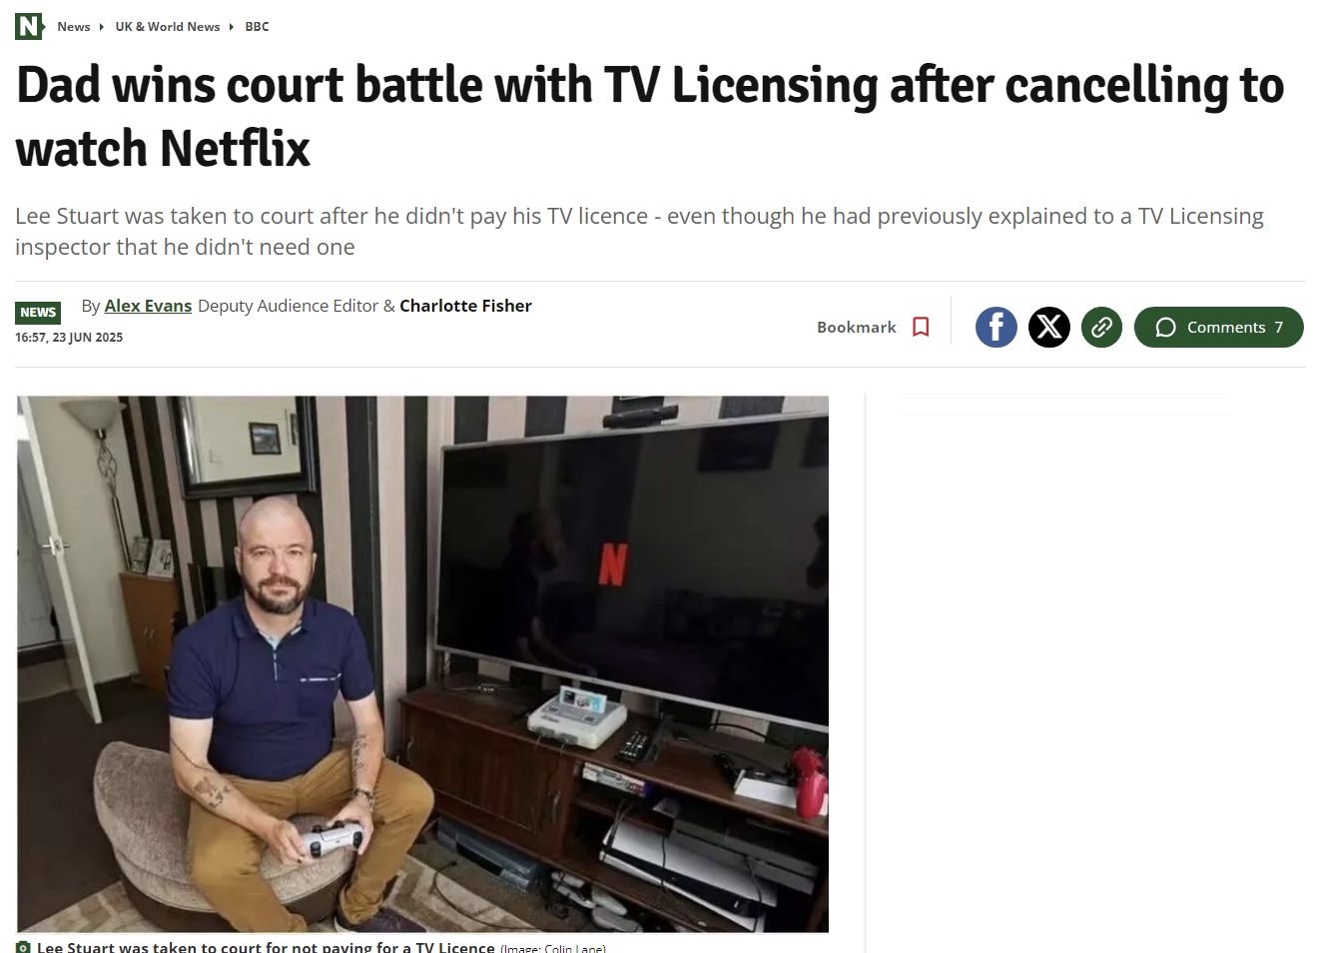Click the green N site logo
The width and height of the screenshot is (1320, 953).
tap(29, 26)
